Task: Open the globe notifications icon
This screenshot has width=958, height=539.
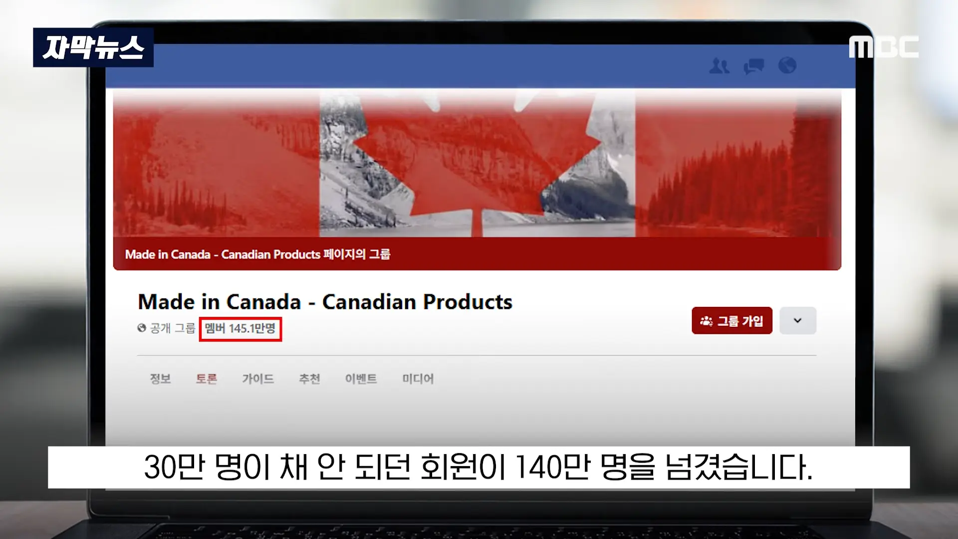Action: [787, 65]
